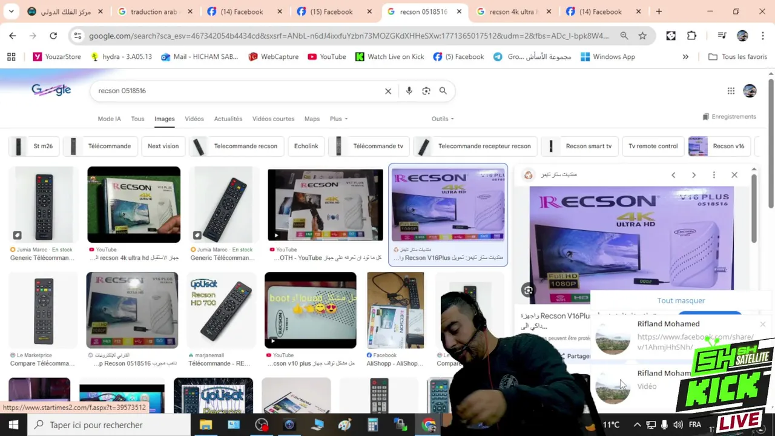The height and width of the screenshot is (436, 775).
Task: Start voice search with microphone icon
Action: tap(409, 91)
